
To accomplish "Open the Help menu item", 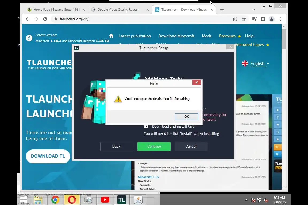I will 249,36.
